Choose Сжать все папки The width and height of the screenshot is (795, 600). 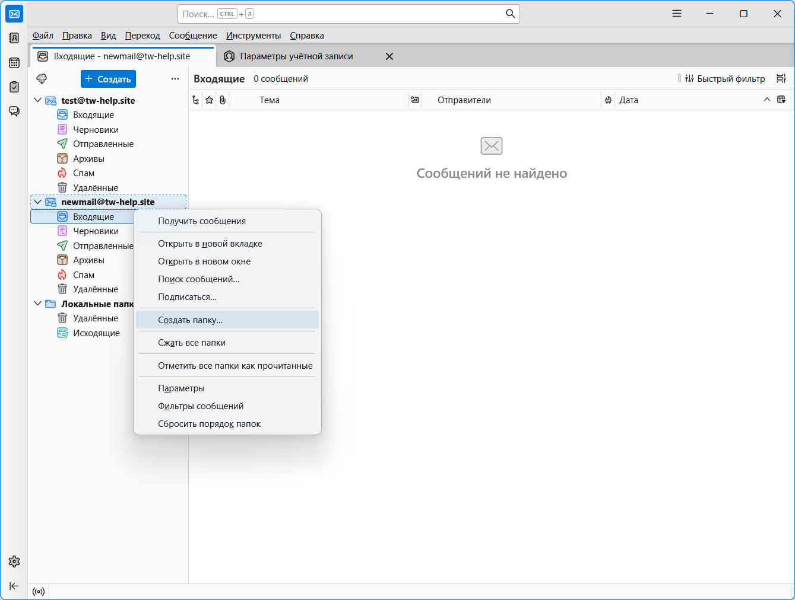pos(227,343)
